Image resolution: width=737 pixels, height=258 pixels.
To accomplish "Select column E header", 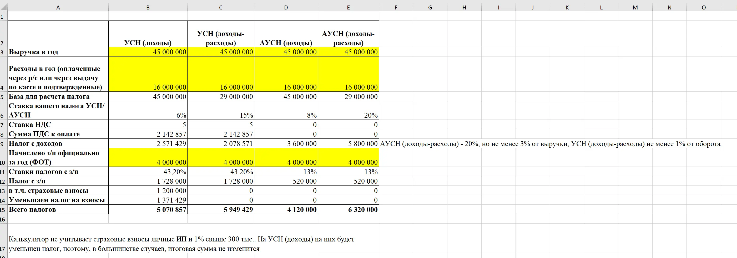I will [348, 7].
